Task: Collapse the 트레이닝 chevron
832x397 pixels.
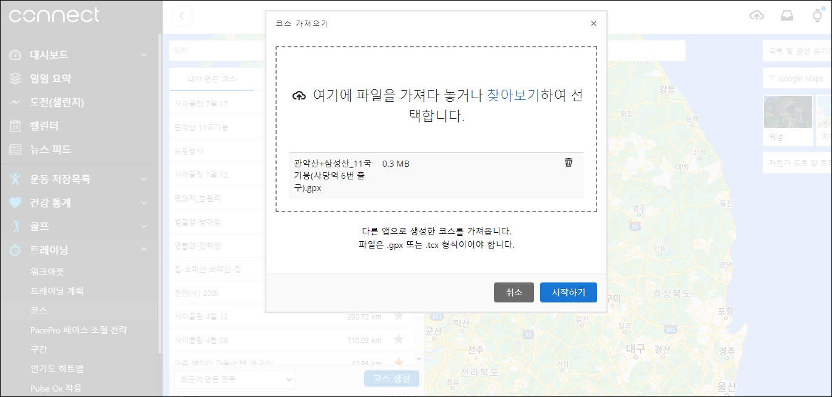Action: (144, 249)
